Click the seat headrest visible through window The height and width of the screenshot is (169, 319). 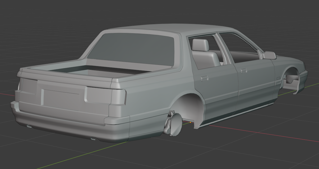pos(200,45)
